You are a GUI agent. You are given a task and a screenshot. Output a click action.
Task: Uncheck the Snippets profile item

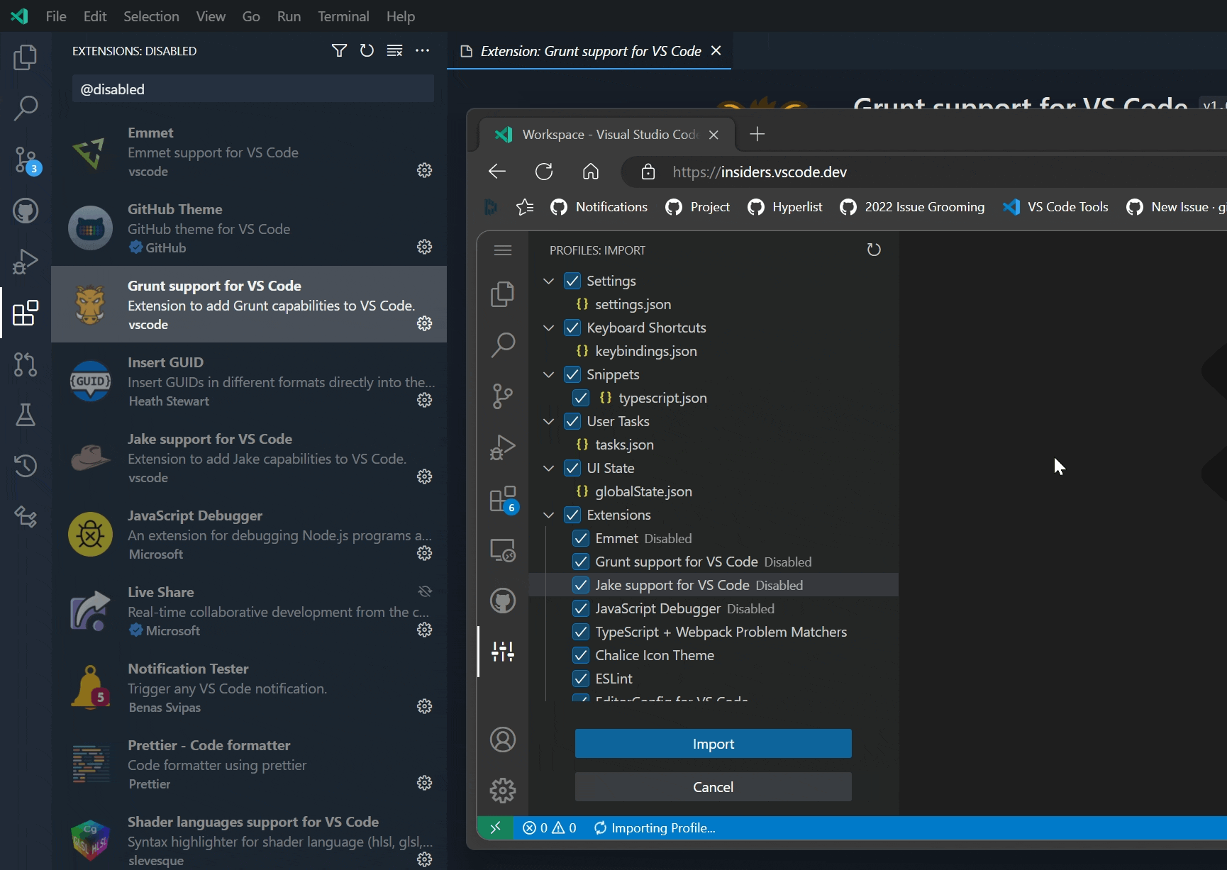[x=572, y=374]
